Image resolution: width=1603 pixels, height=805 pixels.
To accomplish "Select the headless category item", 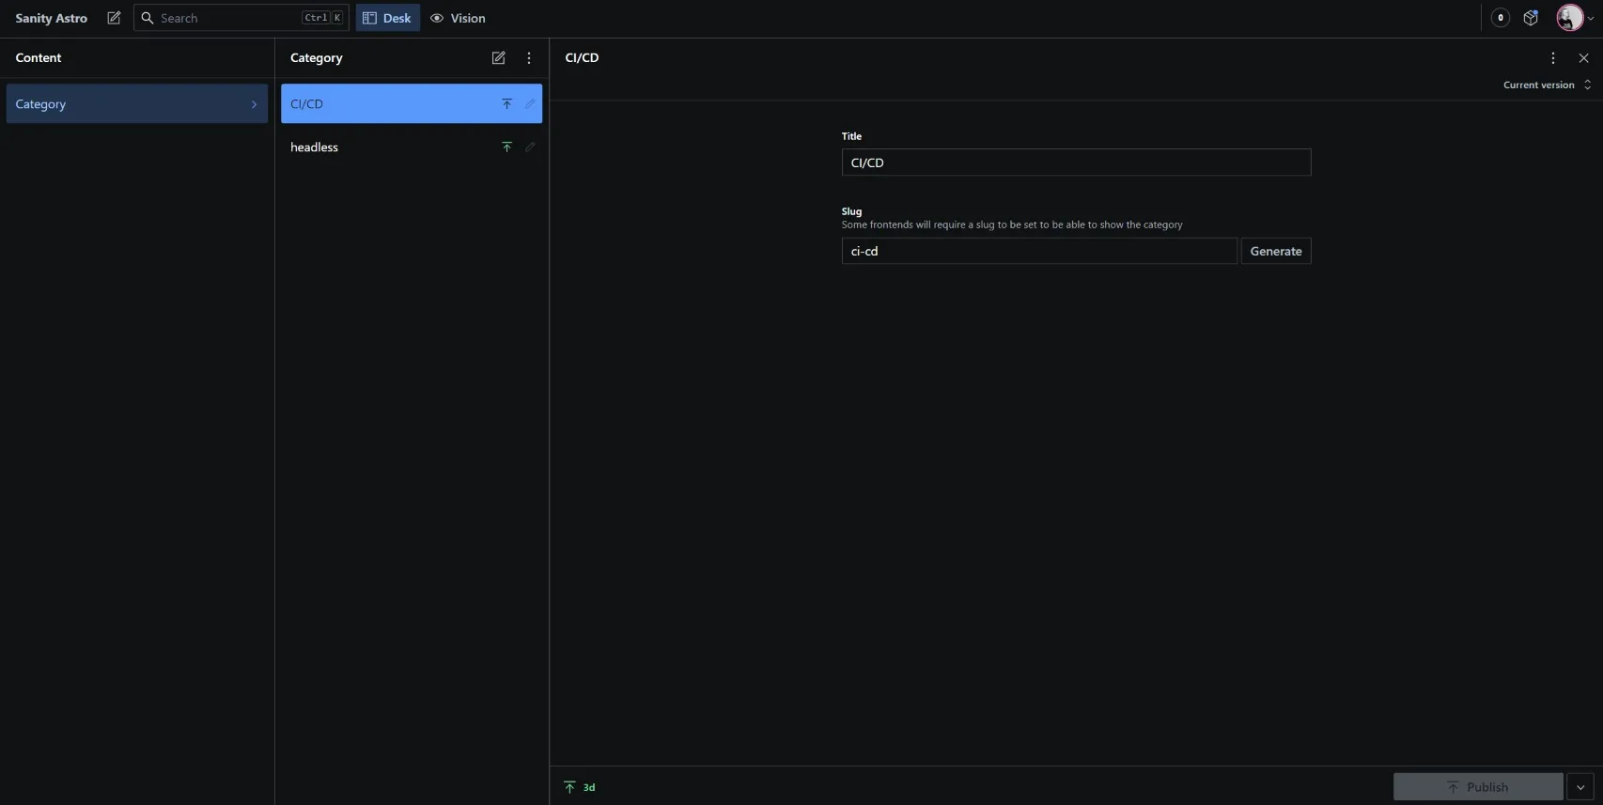I will (x=385, y=147).
